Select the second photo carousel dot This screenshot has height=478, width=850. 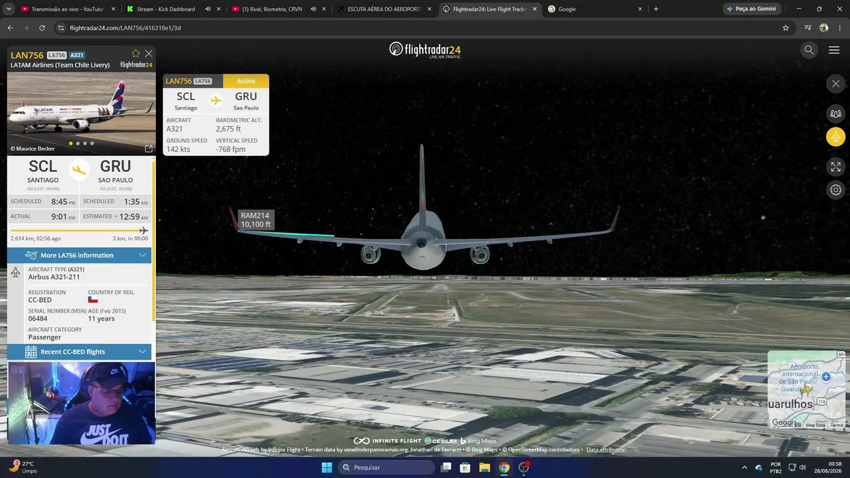coord(78,143)
